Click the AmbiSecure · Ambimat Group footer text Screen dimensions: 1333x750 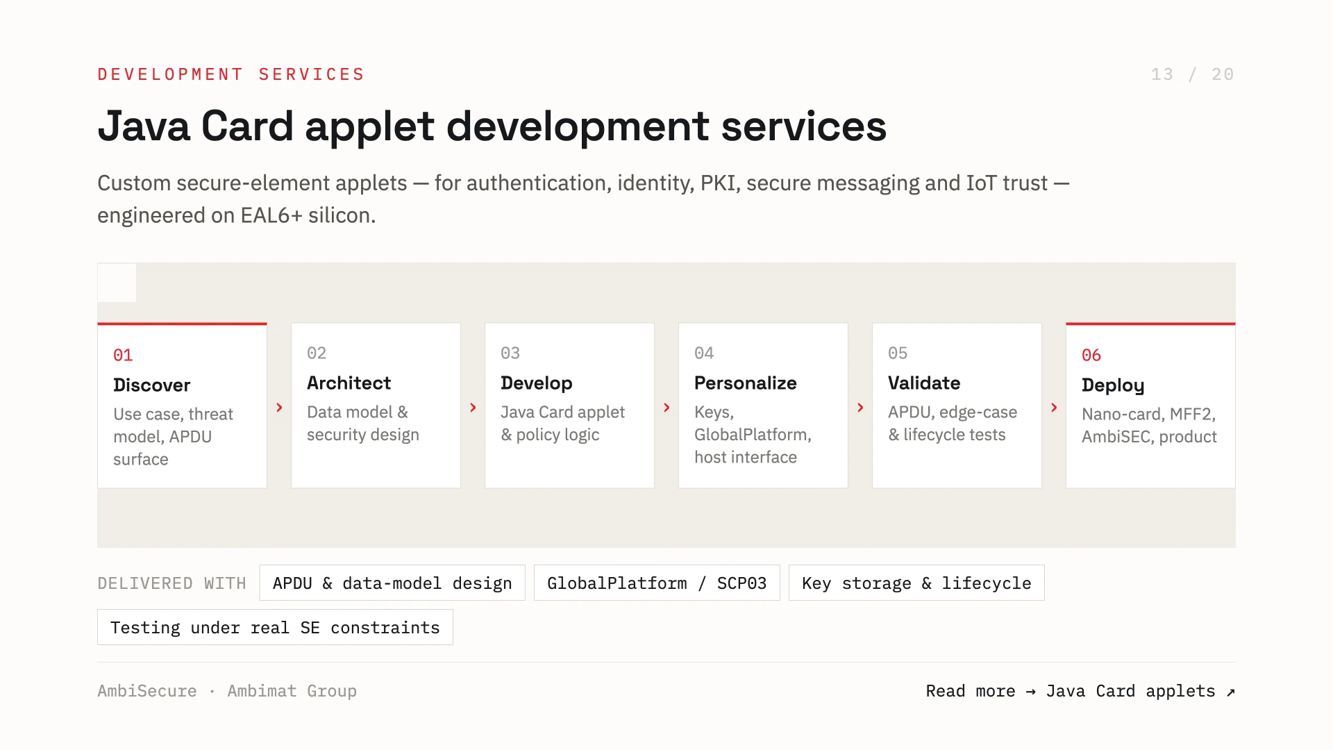pyautogui.click(x=227, y=691)
